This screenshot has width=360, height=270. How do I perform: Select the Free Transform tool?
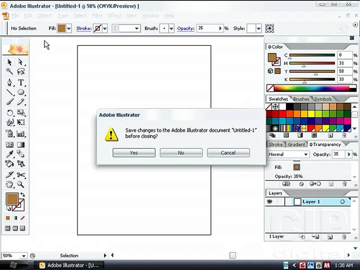pos(21,122)
